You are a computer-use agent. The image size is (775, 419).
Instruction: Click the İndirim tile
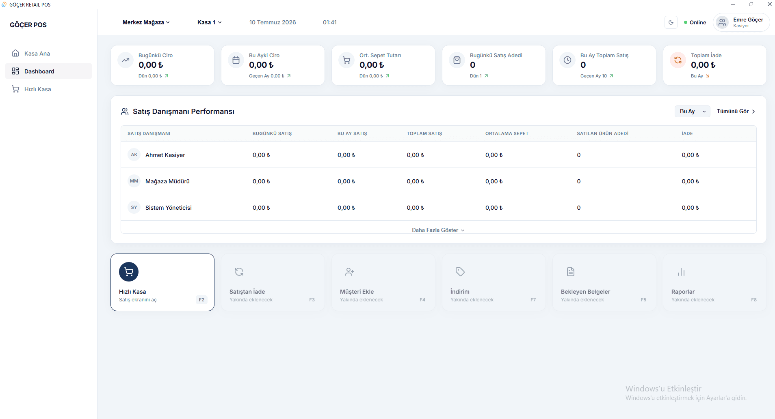coord(494,282)
